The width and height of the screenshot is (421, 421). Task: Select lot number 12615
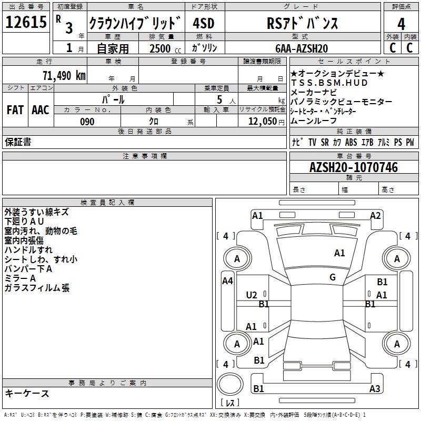coord(26,22)
